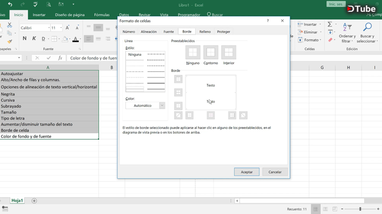Apply italic with the K button

(x=34, y=38)
